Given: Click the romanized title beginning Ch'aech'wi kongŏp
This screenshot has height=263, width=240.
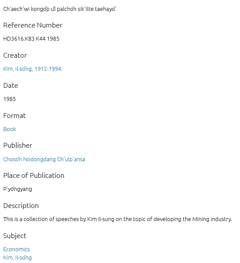Looking at the screenshot, I should coord(59,9).
